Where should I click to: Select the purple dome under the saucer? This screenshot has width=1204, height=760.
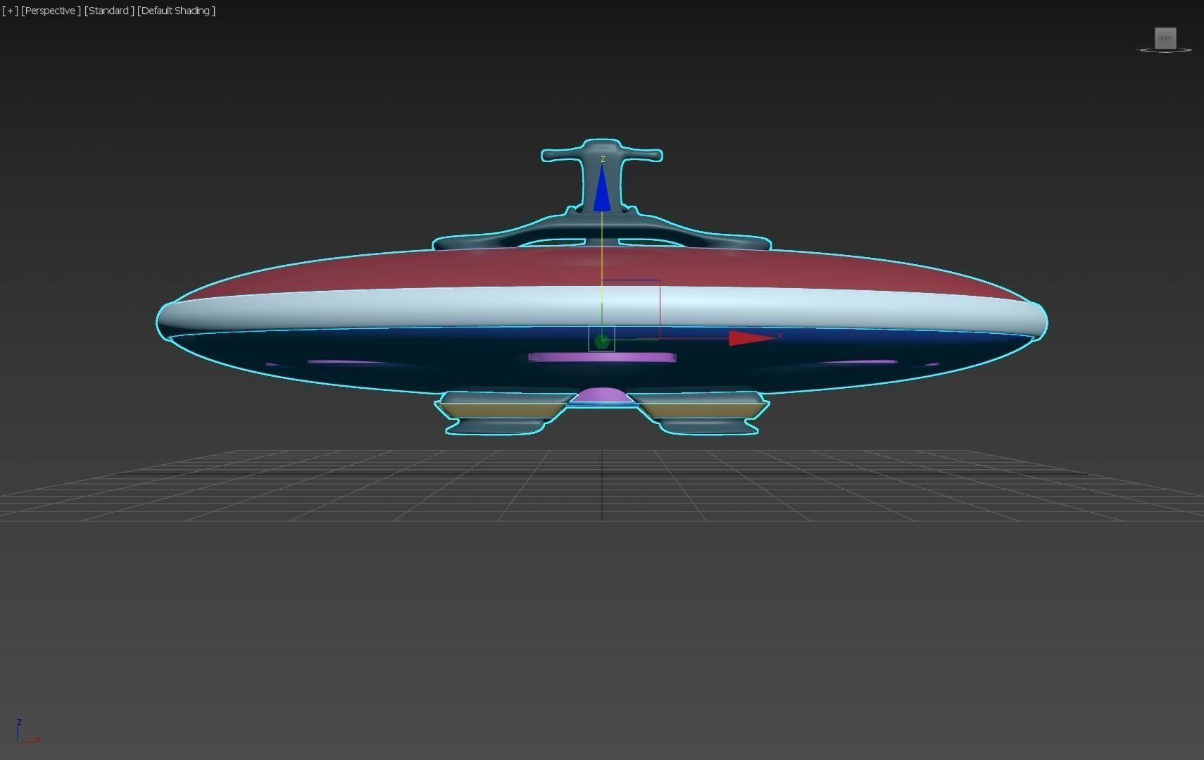coord(602,395)
